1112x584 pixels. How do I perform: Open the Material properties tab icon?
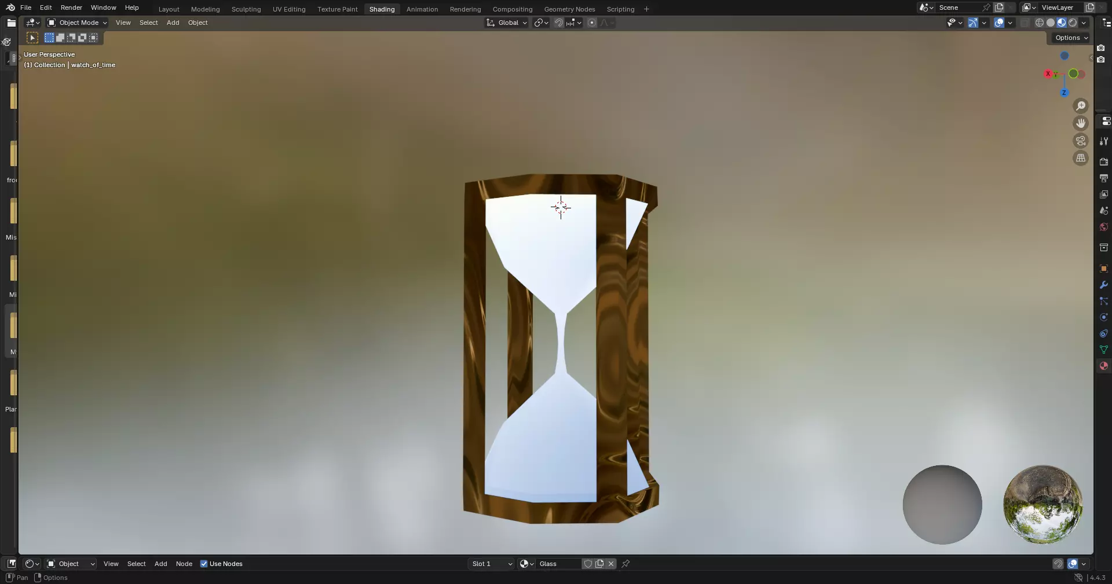click(1104, 366)
